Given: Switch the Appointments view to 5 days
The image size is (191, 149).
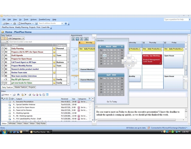Looking at the screenshot, I should [77, 39].
